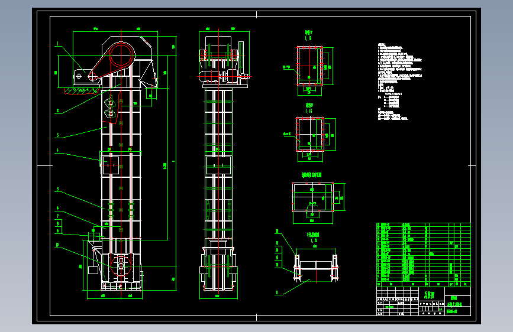Select part callout number 4
Image resolution: width=513 pixels, height=332 pixels.
57,150
